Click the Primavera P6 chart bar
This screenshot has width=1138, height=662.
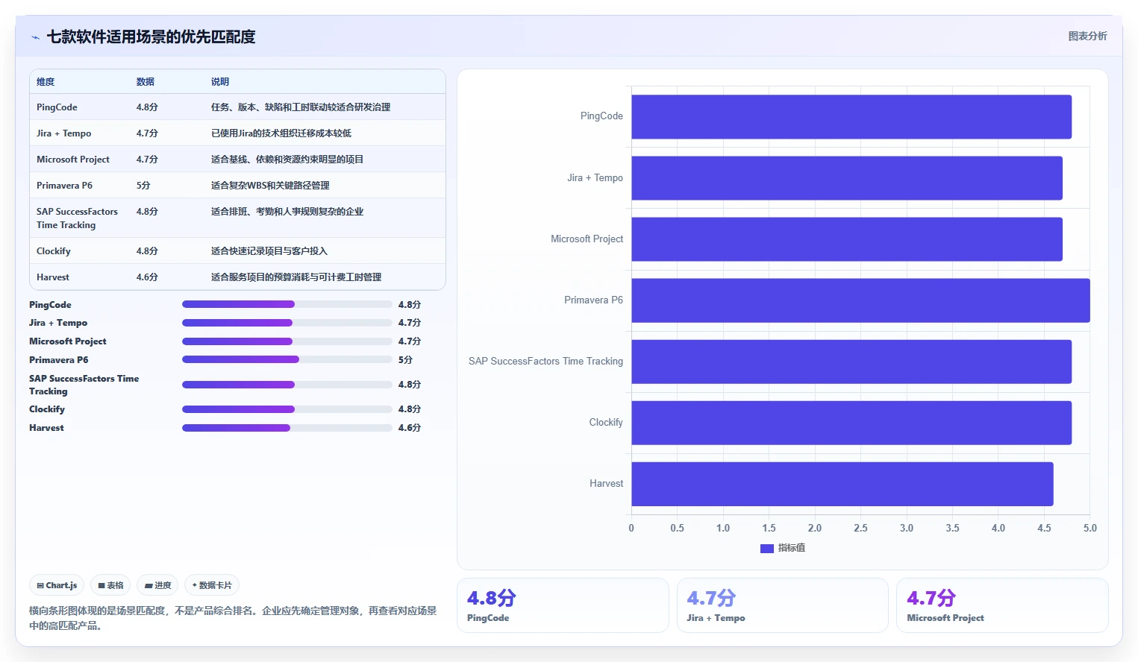tap(860, 300)
